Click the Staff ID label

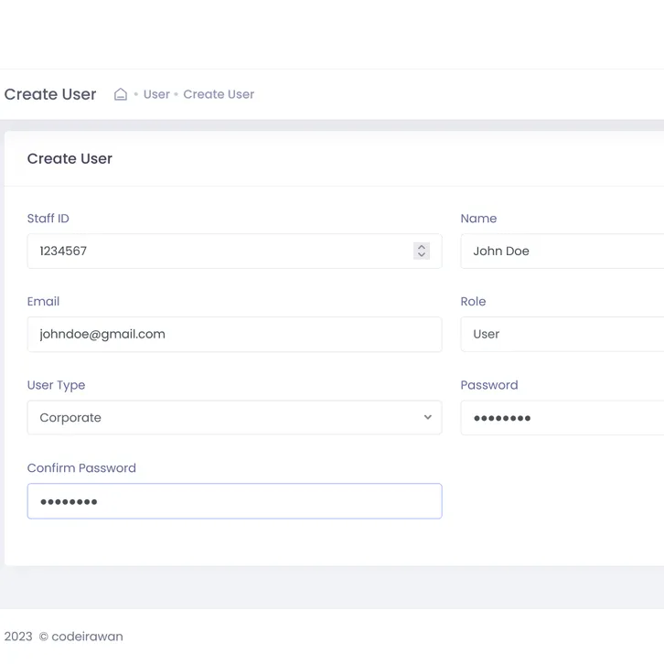point(48,219)
